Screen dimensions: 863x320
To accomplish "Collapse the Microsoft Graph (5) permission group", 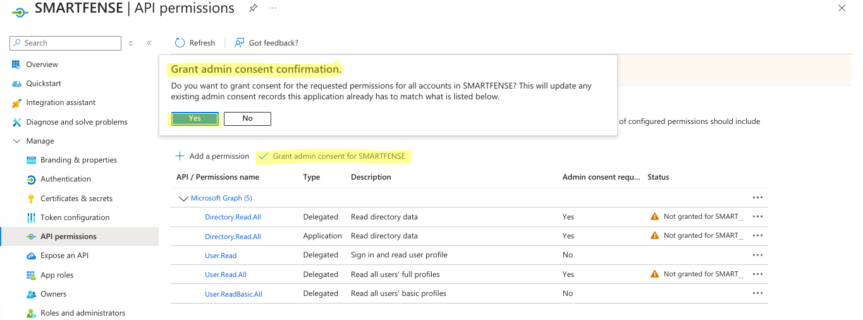I will [x=183, y=199].
